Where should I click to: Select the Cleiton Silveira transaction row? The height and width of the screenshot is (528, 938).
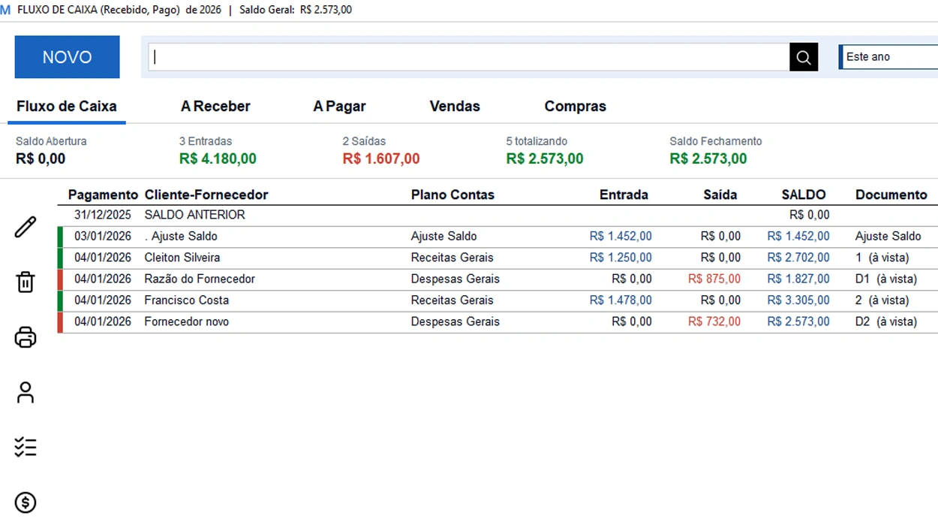(x=300, y=257)
